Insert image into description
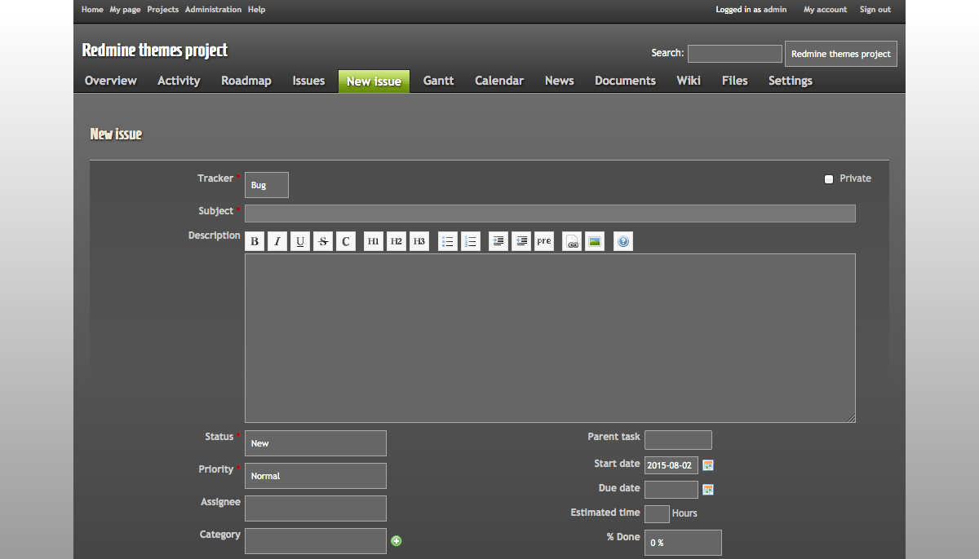Viewport: 979px width, 559px height. click(595, 241)
